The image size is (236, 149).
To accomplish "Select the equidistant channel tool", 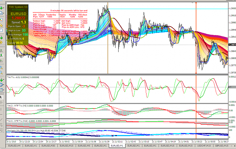I will click(x=1, y=125).
